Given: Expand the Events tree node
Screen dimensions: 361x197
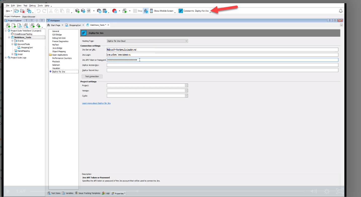Looking at the screenshot, I should (x=12, y=41).
